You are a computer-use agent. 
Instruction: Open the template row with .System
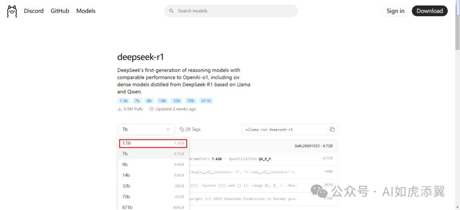coord(263,185)
